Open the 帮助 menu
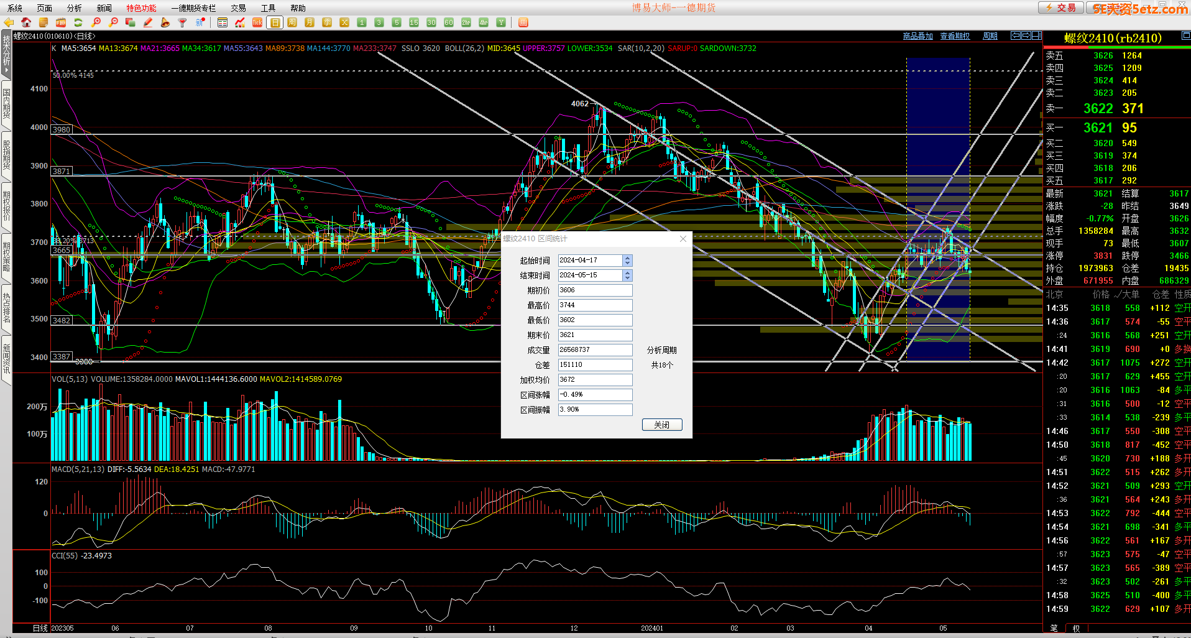The width and height of the screenshot is (1191, 638). 298,8
